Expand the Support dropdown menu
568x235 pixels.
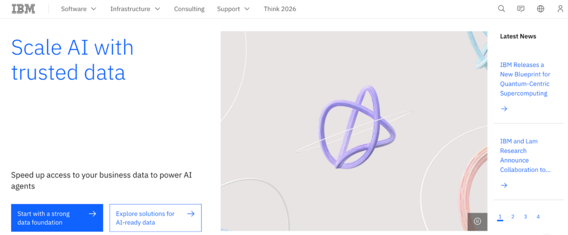click(x=234, y=9)
